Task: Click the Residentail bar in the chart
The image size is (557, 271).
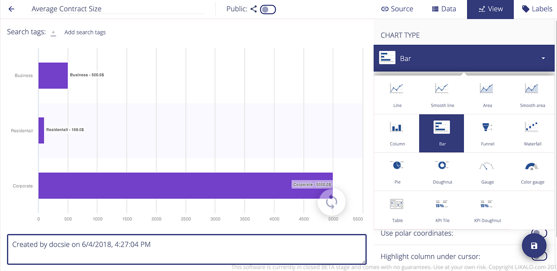Action: click(x=41, y=131)
